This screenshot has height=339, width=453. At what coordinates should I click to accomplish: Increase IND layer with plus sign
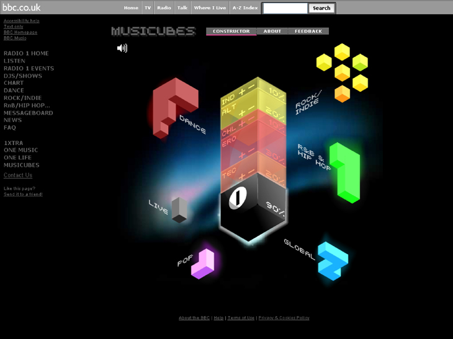coord(242,92)
